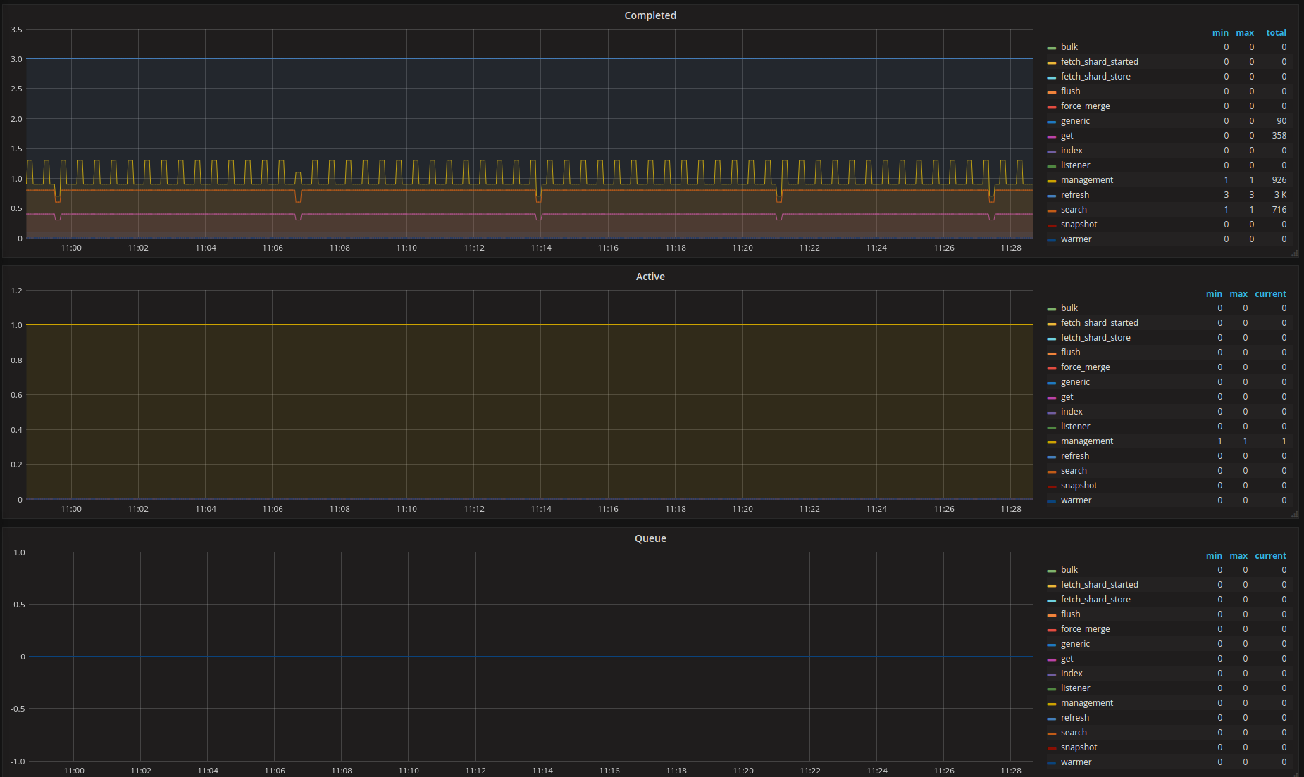The image size is (1304, 777).
Task: Click force_merge color icon in Completed legend
Action: pos(1051,107)
